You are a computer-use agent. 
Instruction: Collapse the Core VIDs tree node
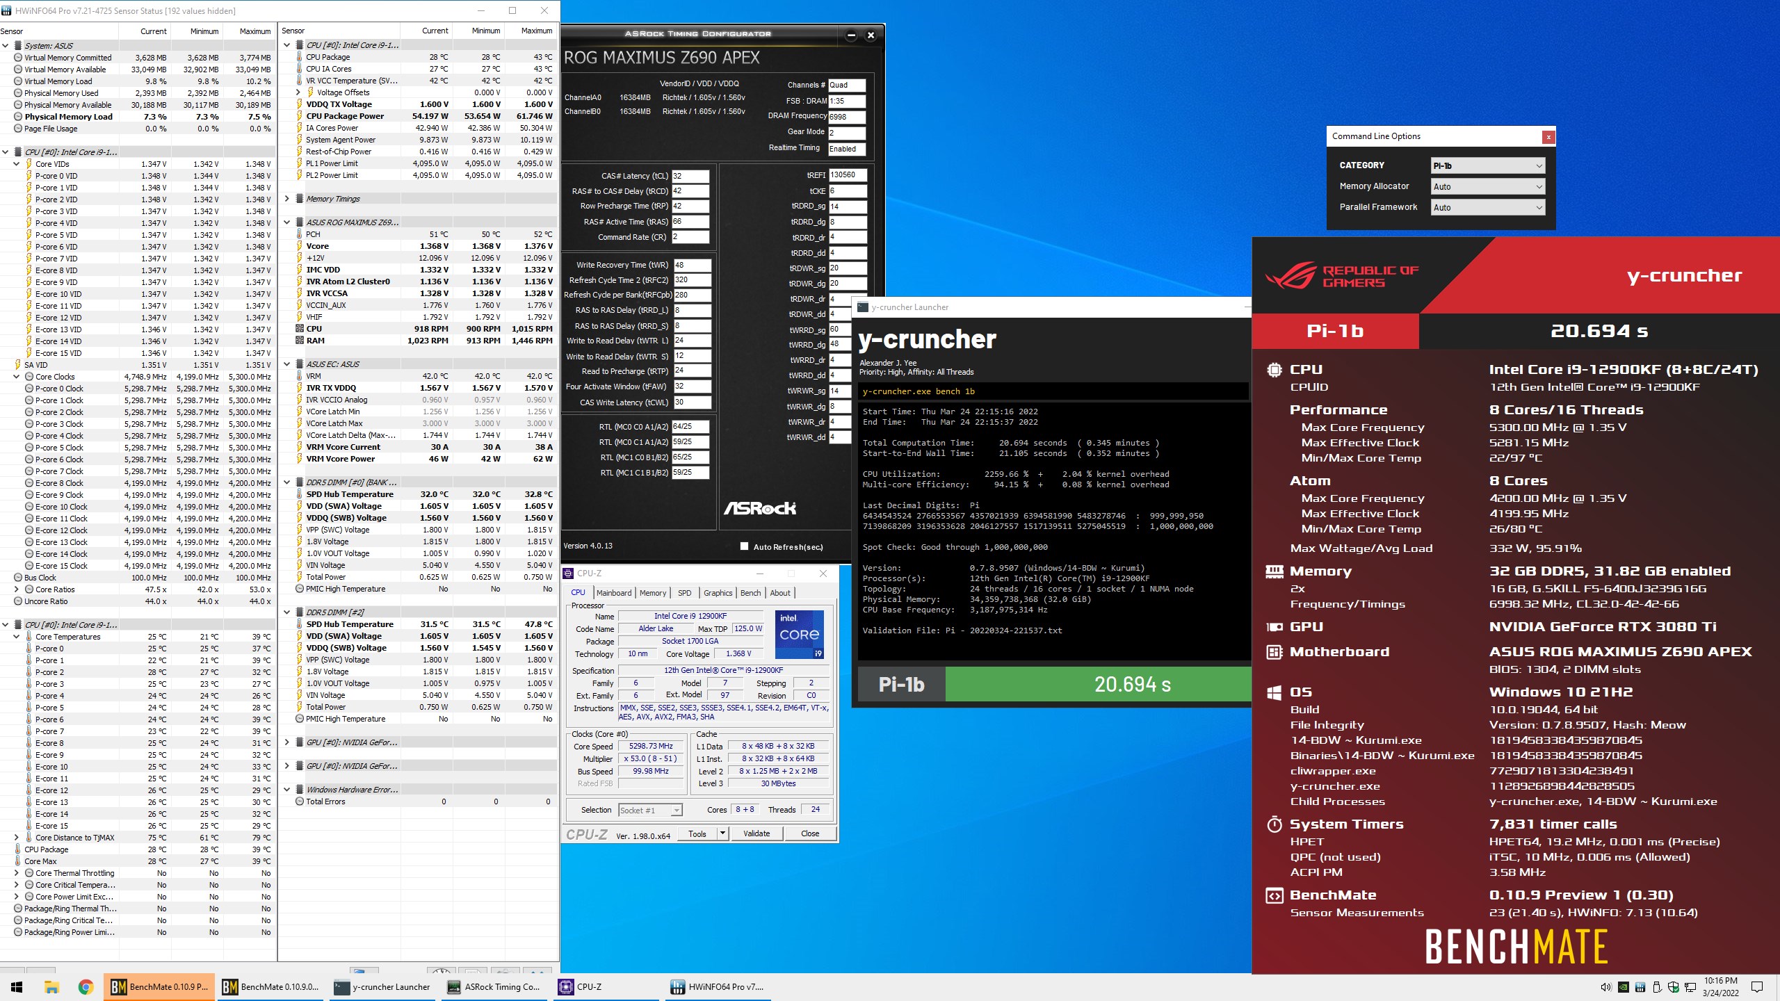(17, 164)
